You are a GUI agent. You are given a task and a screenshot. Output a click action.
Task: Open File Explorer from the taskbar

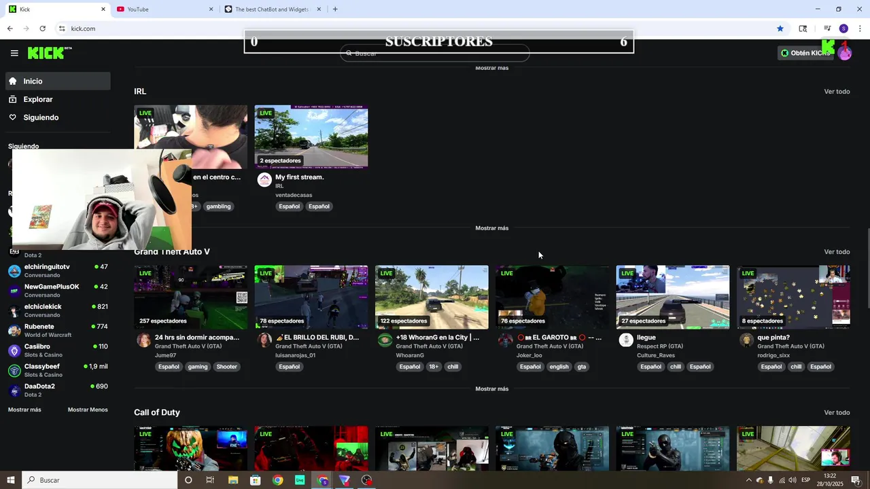pyautogui.click(x=233, y=480)
